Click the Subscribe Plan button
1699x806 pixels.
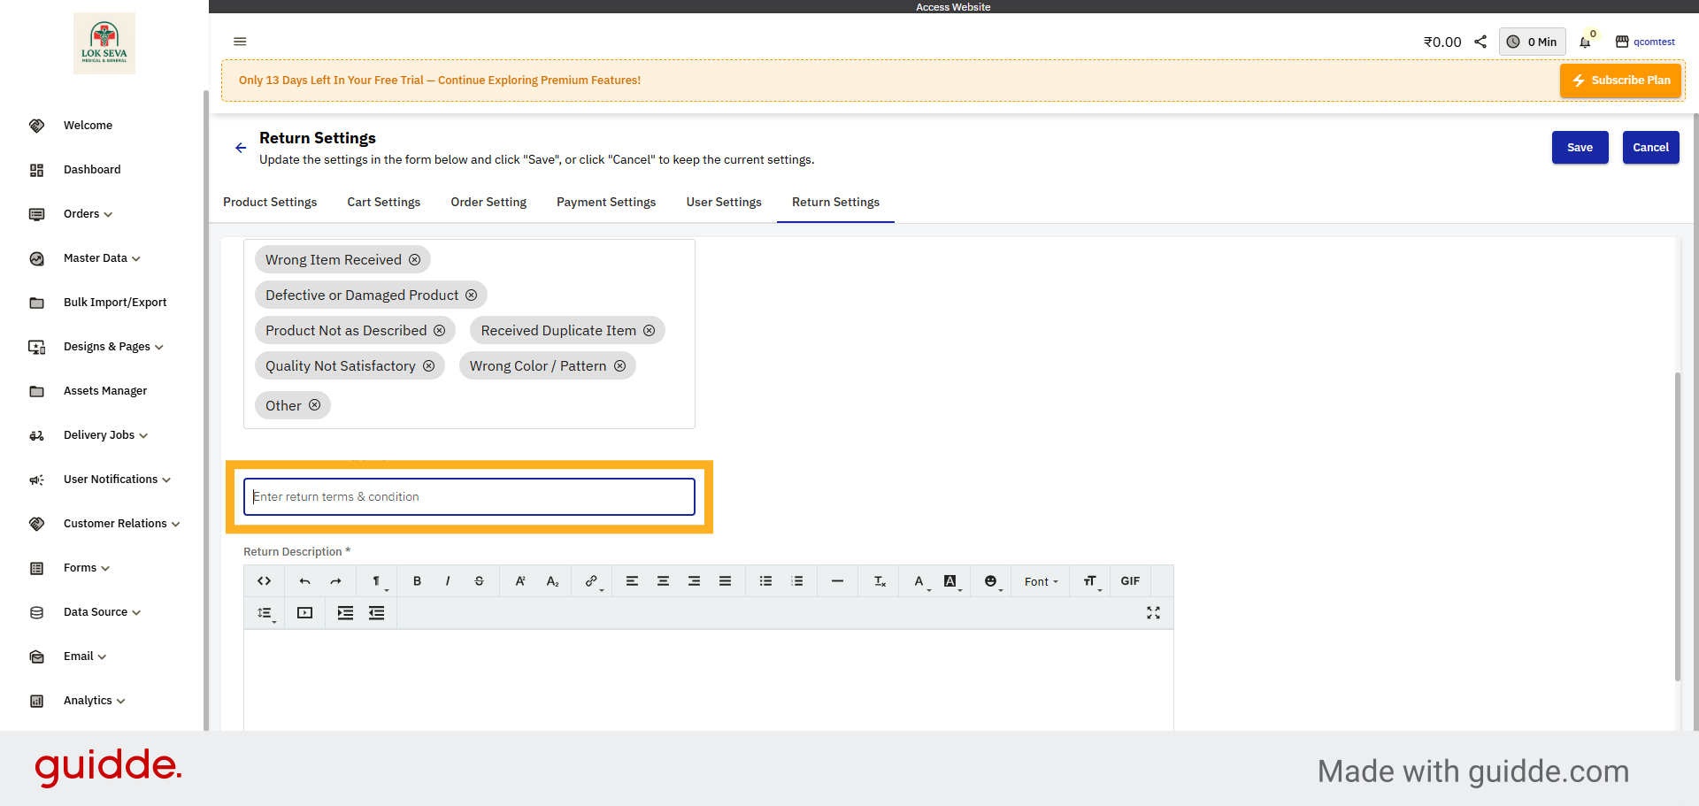click(1620, 80)
